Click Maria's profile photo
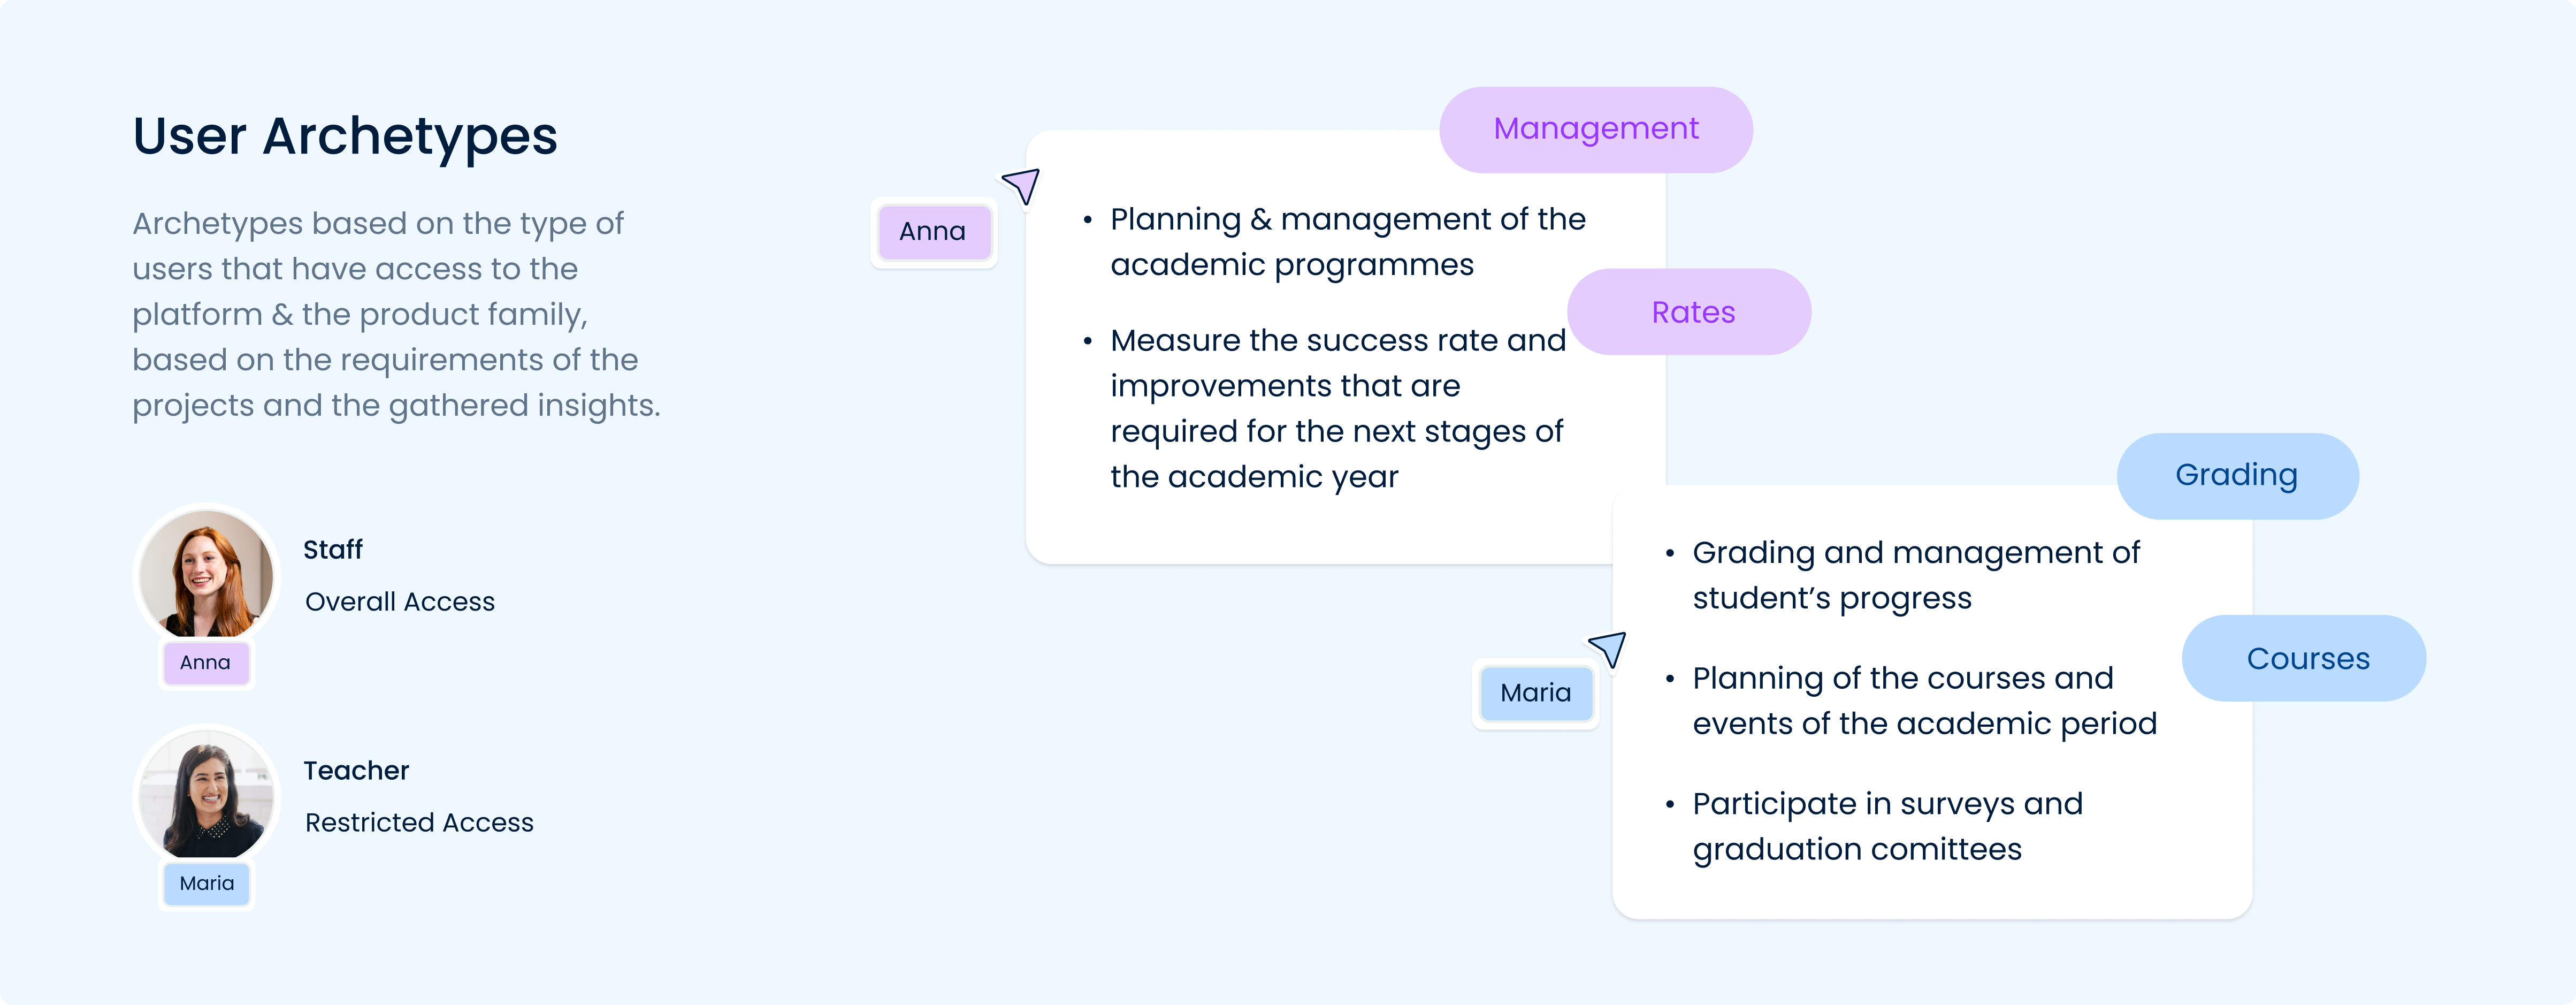 click(x=207, y=796)
